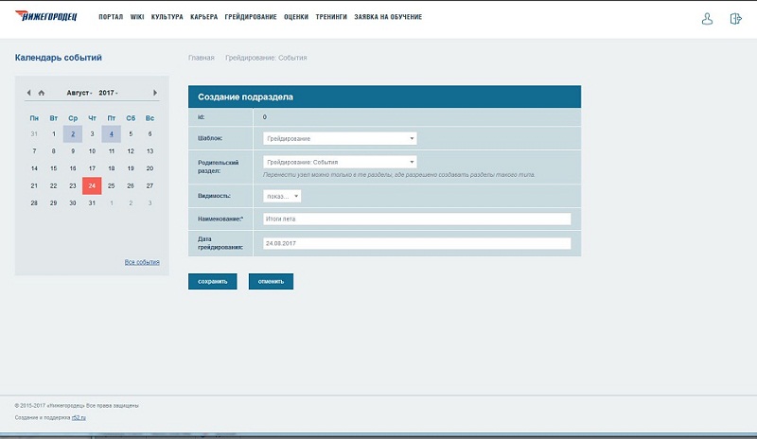Click the calendar home icon

(x=41, y=93)
